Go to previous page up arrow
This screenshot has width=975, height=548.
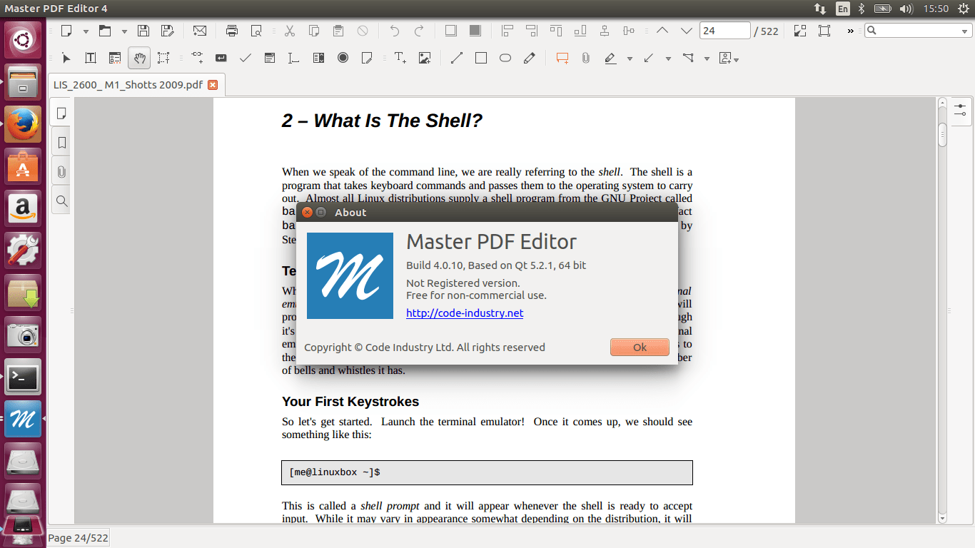coord(662,31)
